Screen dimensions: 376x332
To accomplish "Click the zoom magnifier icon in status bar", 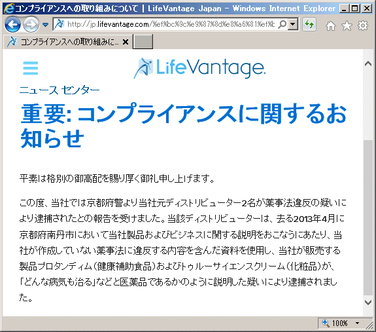I will pyautogui.click(x=326, y=323).
